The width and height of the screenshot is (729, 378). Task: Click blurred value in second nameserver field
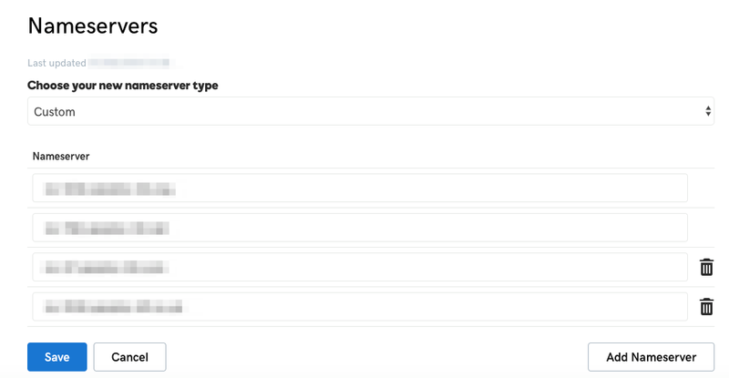(x=107, y=229)
